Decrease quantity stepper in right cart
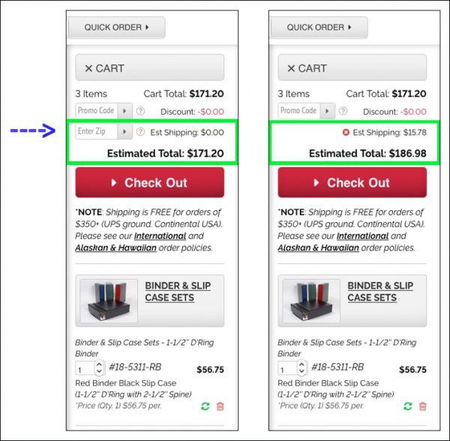The width and height of the screenshot is (450, 441). tap(301, 371)
